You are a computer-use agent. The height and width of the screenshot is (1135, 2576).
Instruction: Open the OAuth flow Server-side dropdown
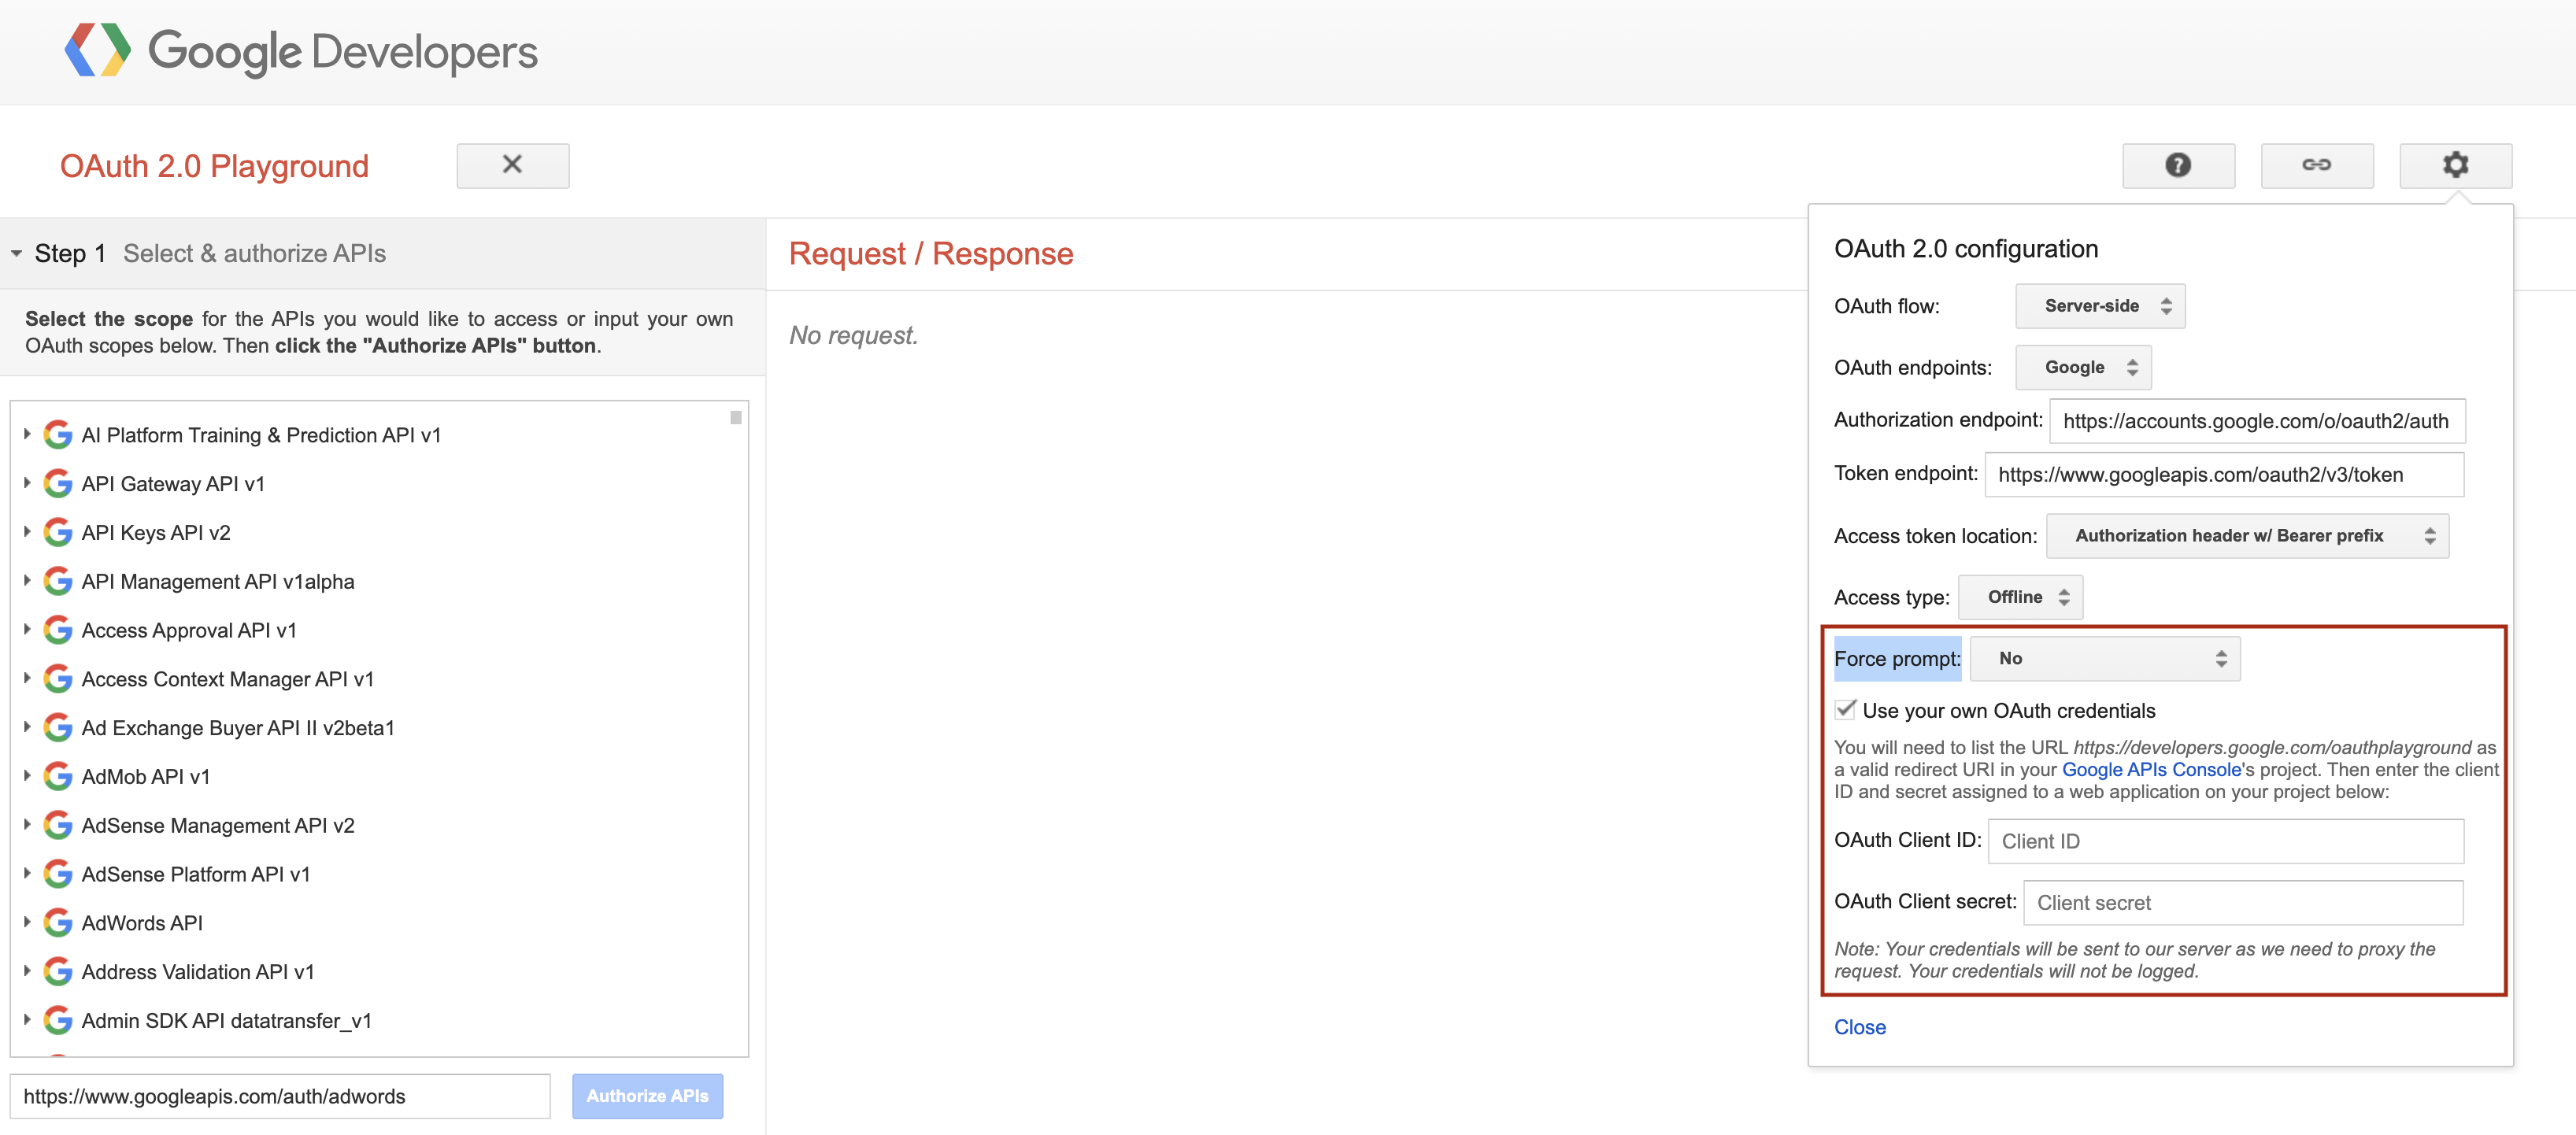pyautogui.click(x=2099, y=306)
